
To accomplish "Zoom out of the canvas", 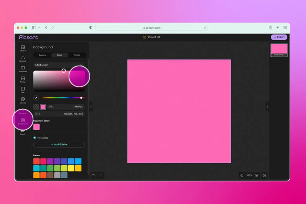I will (242, 175).
